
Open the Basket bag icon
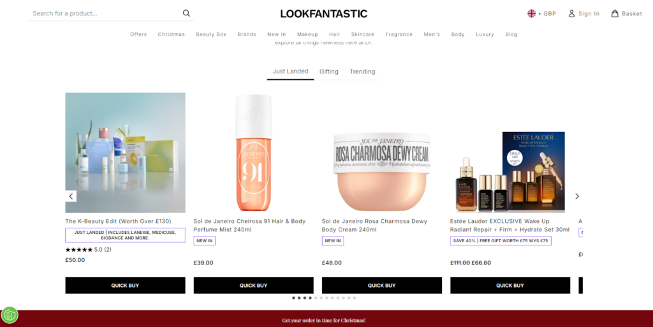pyautogui.click(x=615, y=13)
